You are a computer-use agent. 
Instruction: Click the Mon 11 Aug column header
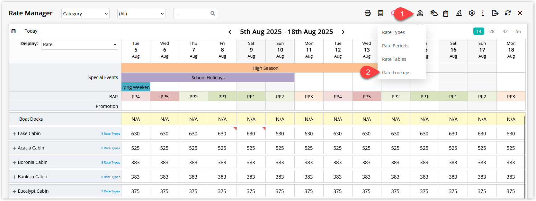[309, 50]
